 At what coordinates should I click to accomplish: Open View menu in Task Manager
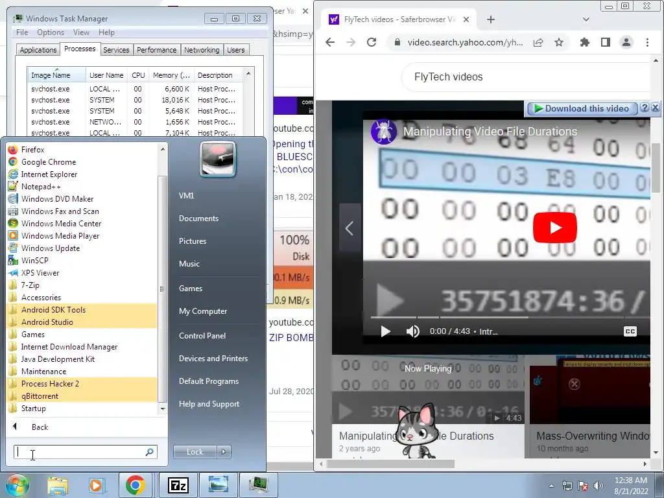coord(81,32)
